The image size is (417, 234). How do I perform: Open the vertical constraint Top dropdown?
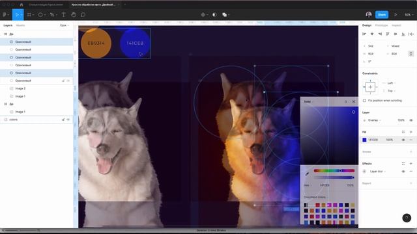pos(391,91)
